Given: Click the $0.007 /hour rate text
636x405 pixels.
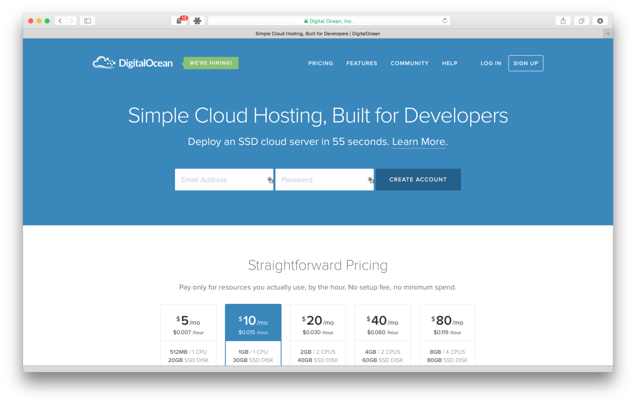Looking at the screenshot, I should coord(188,333).
